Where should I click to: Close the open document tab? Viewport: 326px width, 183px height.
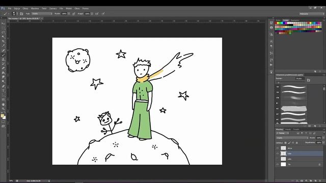coord(42,18)
